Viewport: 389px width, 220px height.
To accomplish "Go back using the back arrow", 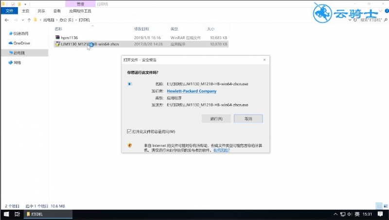I will (7, 20).
